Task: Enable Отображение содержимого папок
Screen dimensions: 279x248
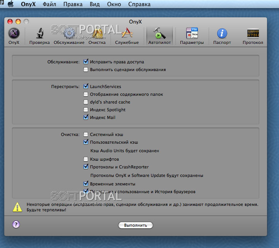Action: click(86, 94)
